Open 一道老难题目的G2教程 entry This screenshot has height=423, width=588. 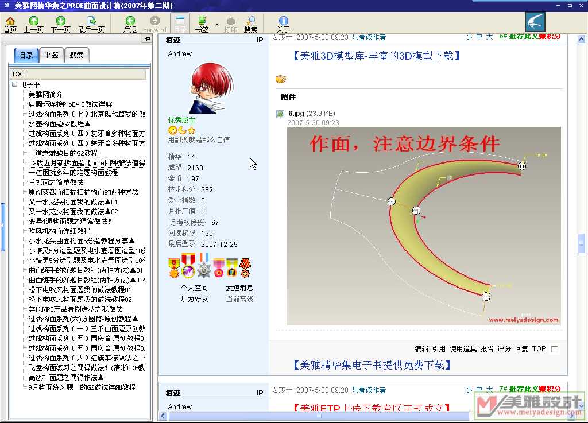[x=63, y=153]
